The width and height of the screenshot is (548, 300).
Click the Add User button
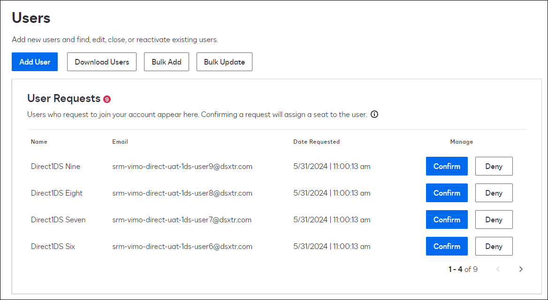[35, 62]
